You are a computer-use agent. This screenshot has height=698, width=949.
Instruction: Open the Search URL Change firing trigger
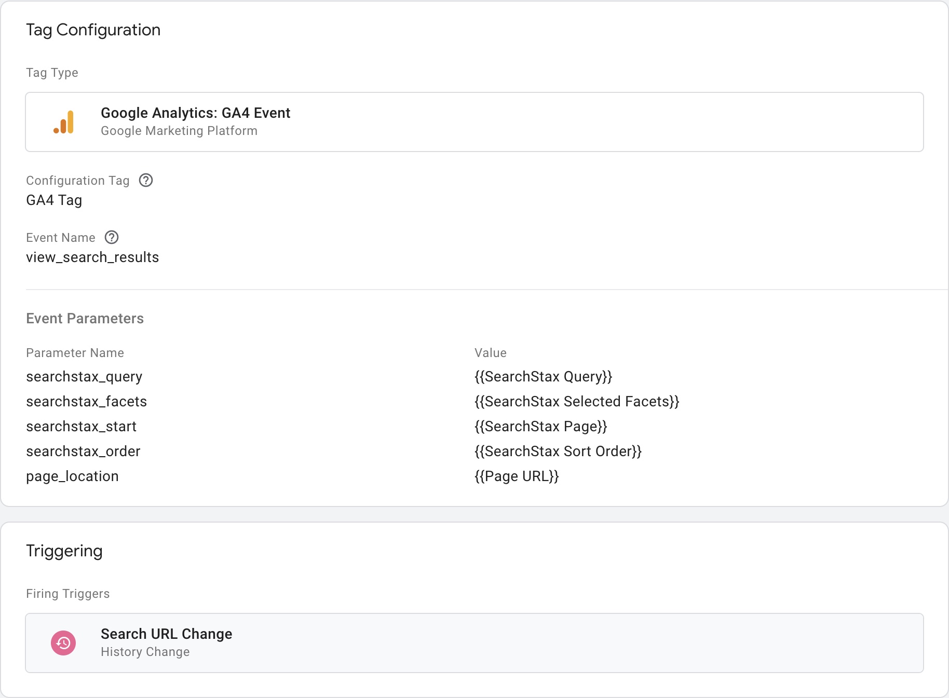(x=475, y=642)
